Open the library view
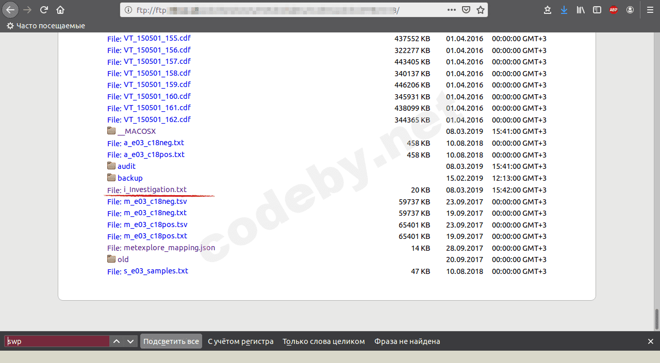660x363 pixels. pyautogui.click(x=581, y=10)
